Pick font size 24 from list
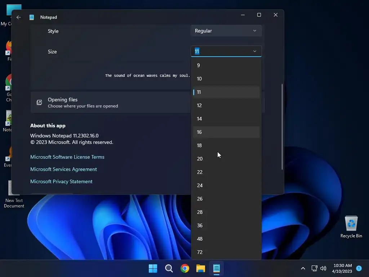Viewport: 369px width, 277px height. click(226, 185)
